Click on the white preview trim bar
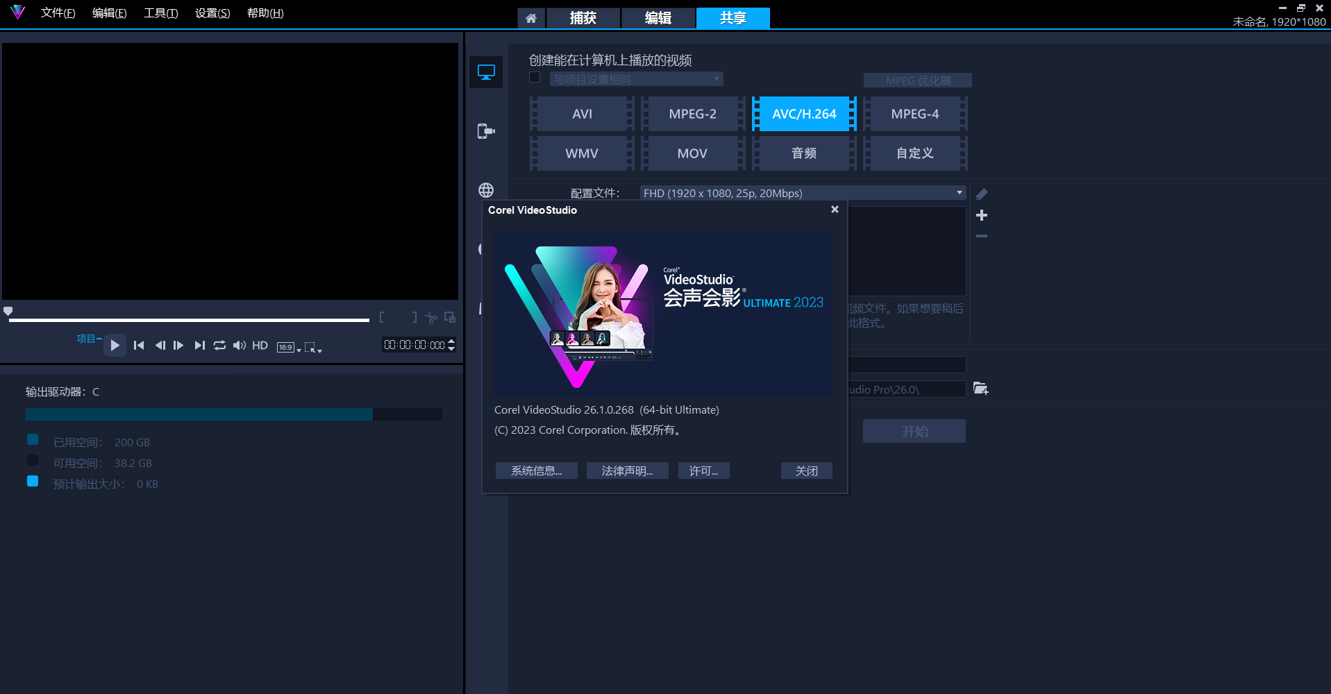Image resolution: width=1331 pixels, height=694 pixels. 189,320
